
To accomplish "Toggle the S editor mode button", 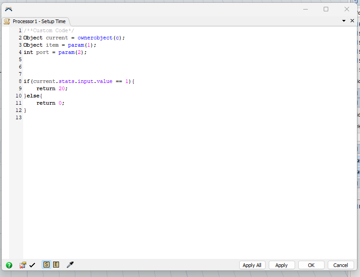I will point(46,265).
